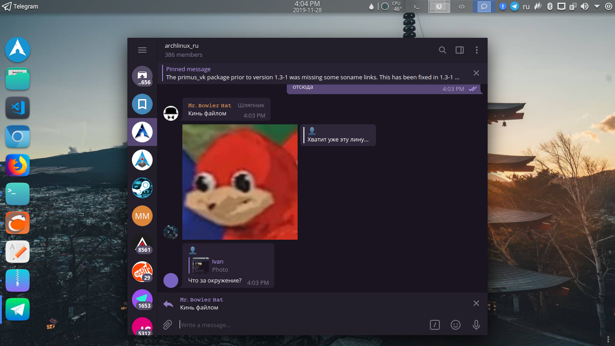Launch Visual Studio Code from the dock
Image resolution: width=615 pixels, height=346 pixels.
click(x=18, y=108)
